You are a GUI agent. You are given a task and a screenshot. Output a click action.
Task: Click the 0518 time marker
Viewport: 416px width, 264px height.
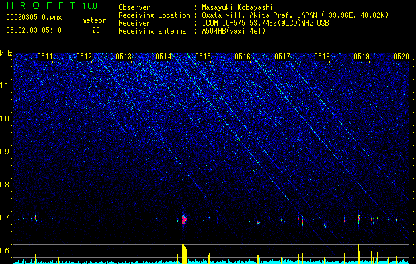click(322, 57)
